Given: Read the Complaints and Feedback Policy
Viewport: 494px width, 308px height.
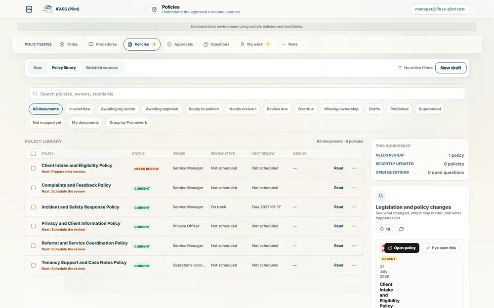Looking at the screenshot, I should 339,188.
